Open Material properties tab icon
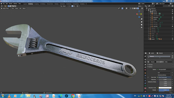 (145, 88)
